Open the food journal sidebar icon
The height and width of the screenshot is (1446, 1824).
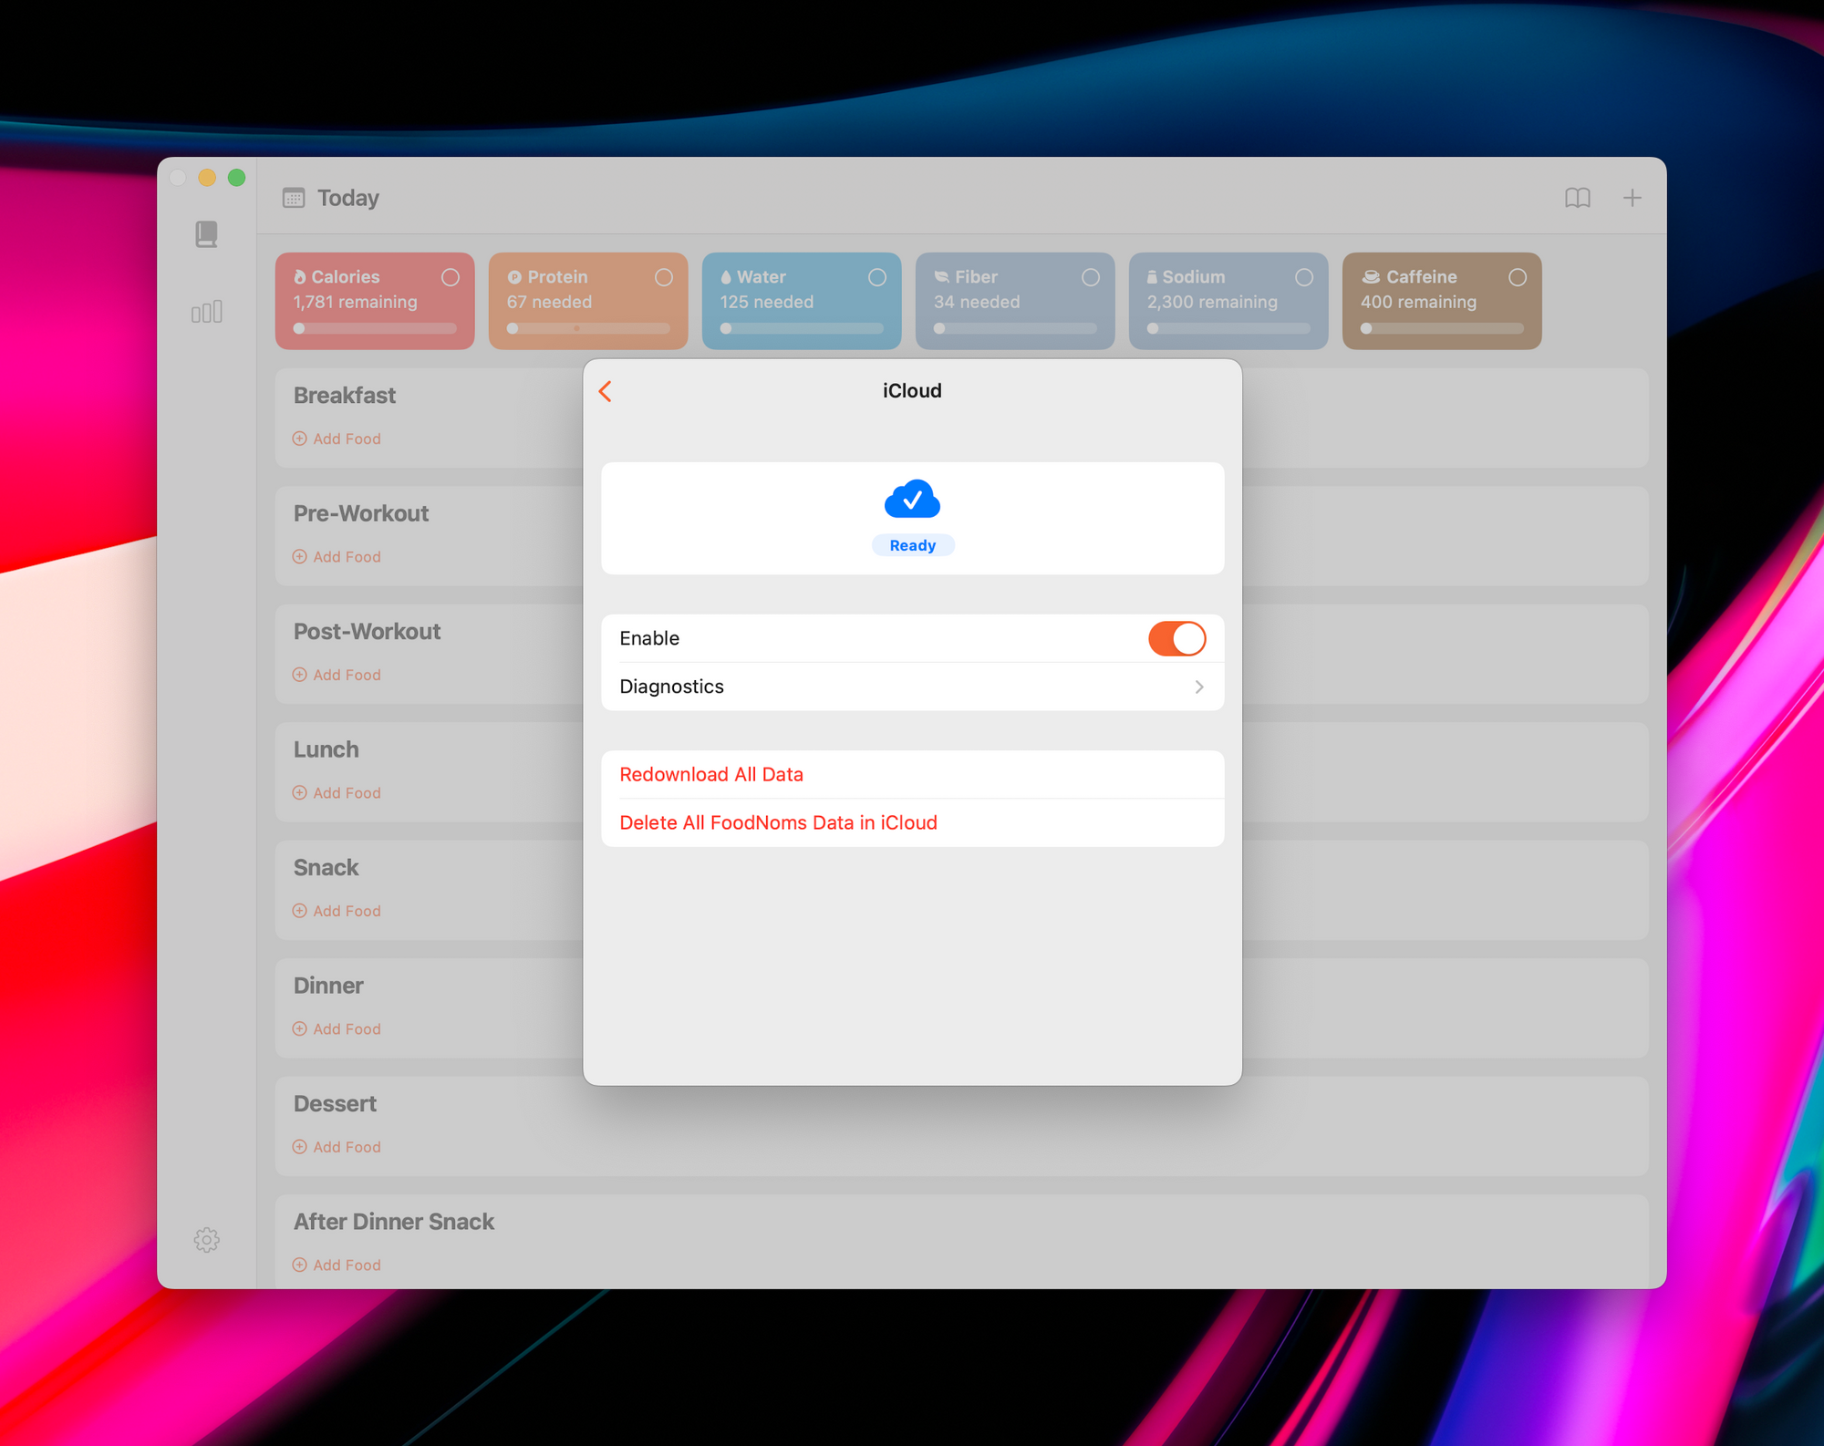pos(207,234)
